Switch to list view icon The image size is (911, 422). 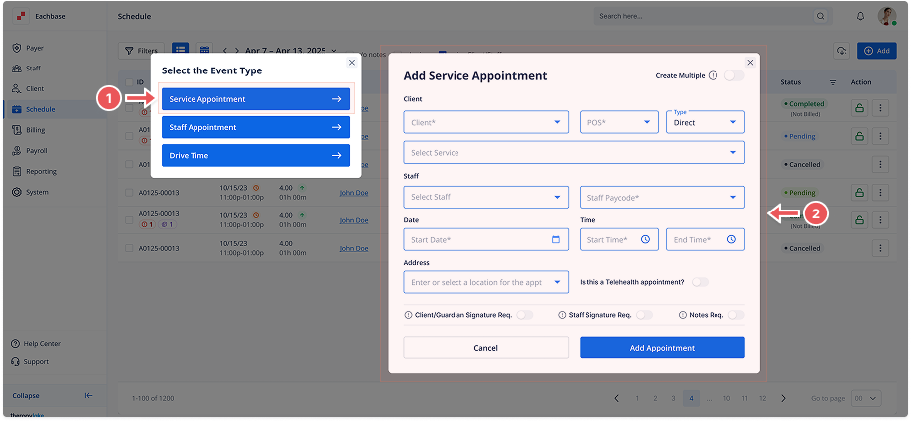pos(180,51)
